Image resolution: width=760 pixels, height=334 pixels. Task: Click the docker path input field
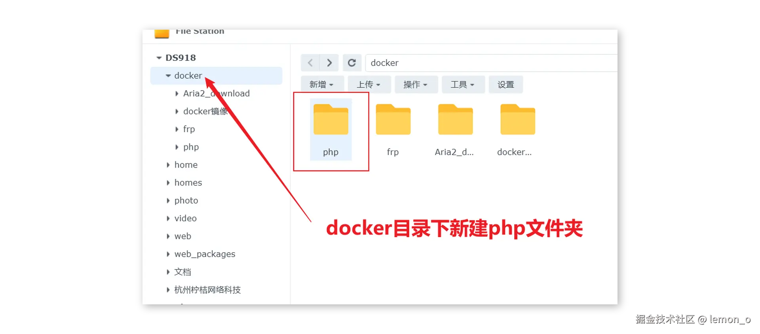pos(491,63)
